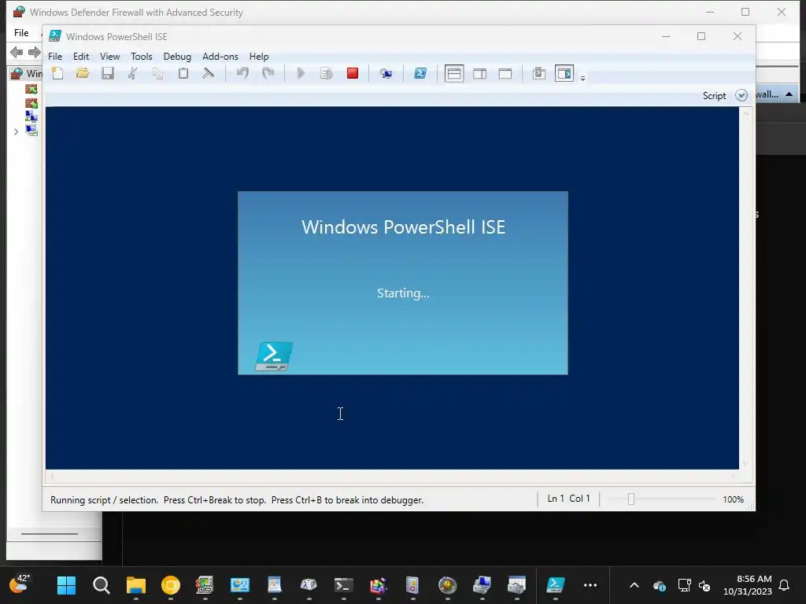The width and height of the screenshot is (806, 604).
Task: Switch to PowerShell ISE taskbar icon
Action: 555,585
